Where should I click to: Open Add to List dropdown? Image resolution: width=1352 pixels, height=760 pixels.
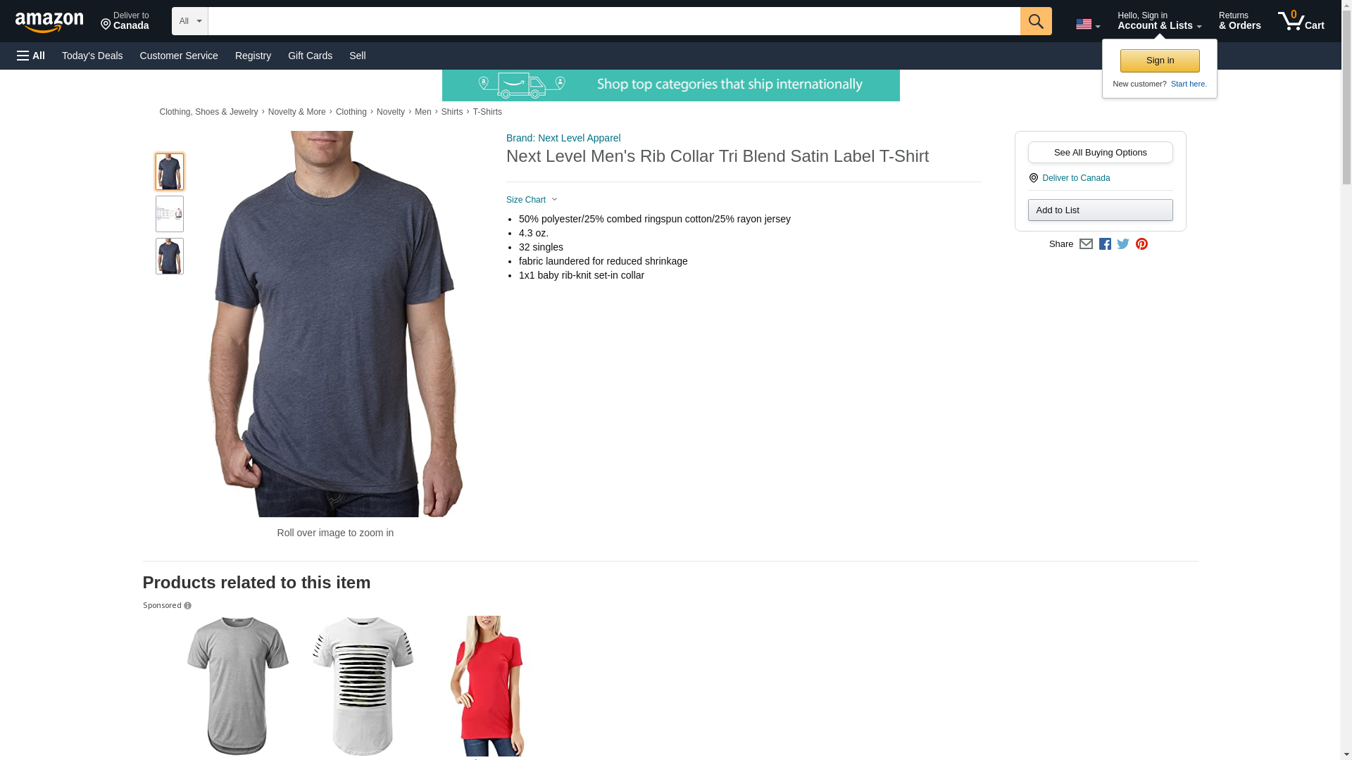[x=1100, y=210]
